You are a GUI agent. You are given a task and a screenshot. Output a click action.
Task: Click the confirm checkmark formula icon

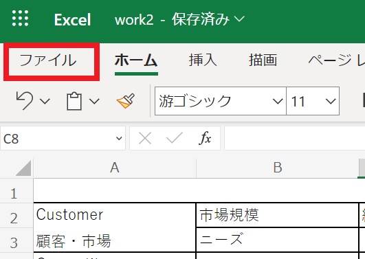175,138
